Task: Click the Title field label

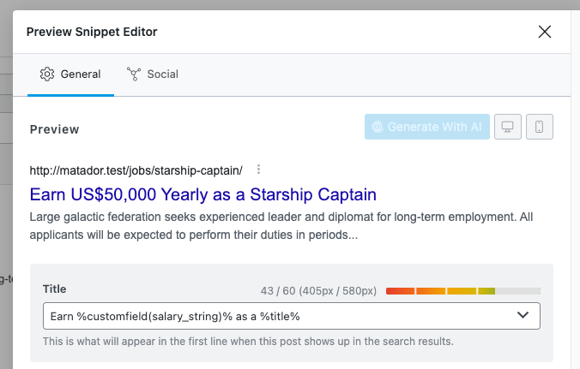Action: 54,289
